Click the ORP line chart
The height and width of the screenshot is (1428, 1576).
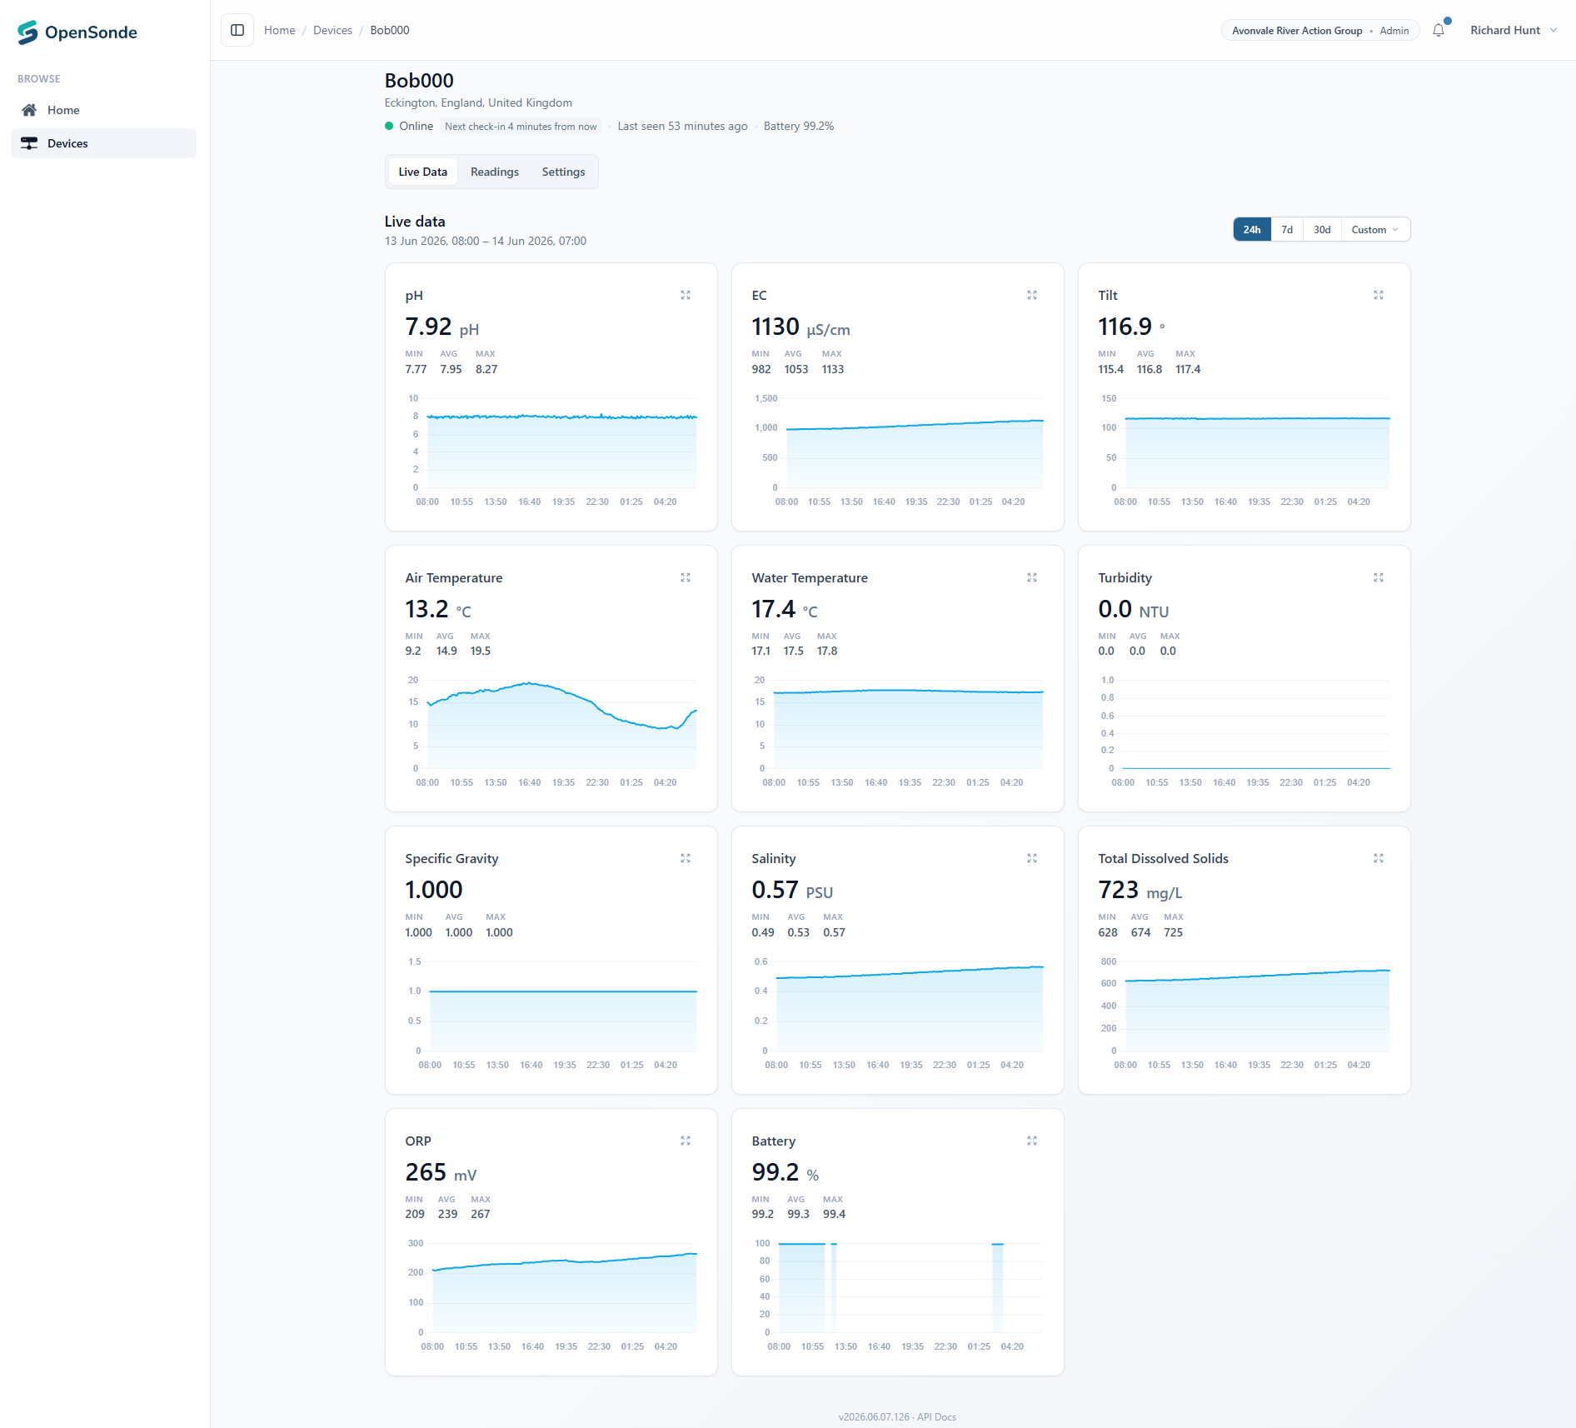(551, 1295)
